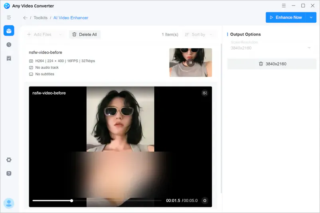Go back using the arrow icon
Screen dimensions: 320x213
tap(25, 18)
